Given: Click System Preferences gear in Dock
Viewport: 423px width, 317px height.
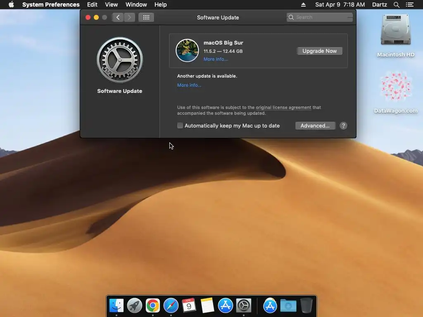Looking at the screenshot, I should [x=244, y=306].
